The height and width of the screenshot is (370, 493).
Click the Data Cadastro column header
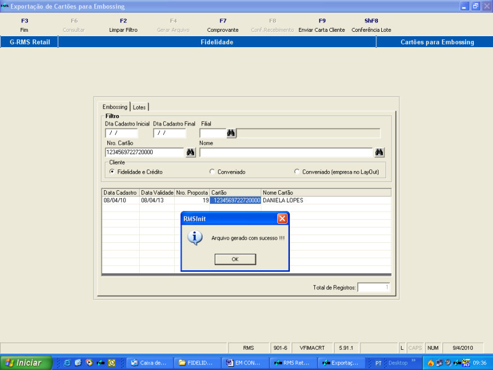click(x=121, y=192)
